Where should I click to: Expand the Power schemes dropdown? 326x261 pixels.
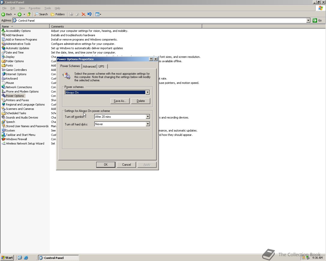pos(147,92)
